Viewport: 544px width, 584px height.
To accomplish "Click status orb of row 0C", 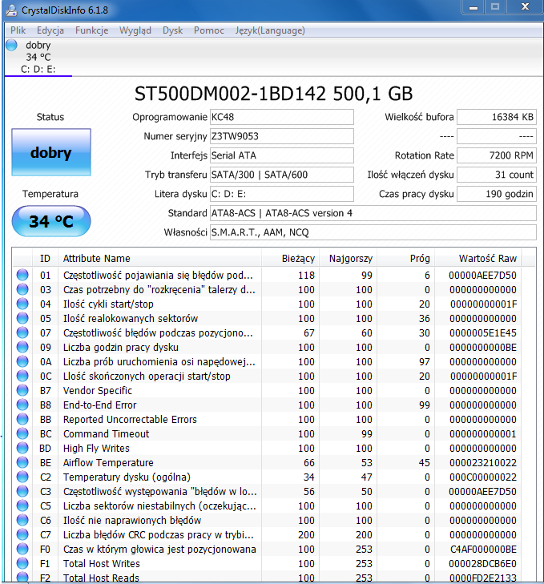I will click(22, 376).
